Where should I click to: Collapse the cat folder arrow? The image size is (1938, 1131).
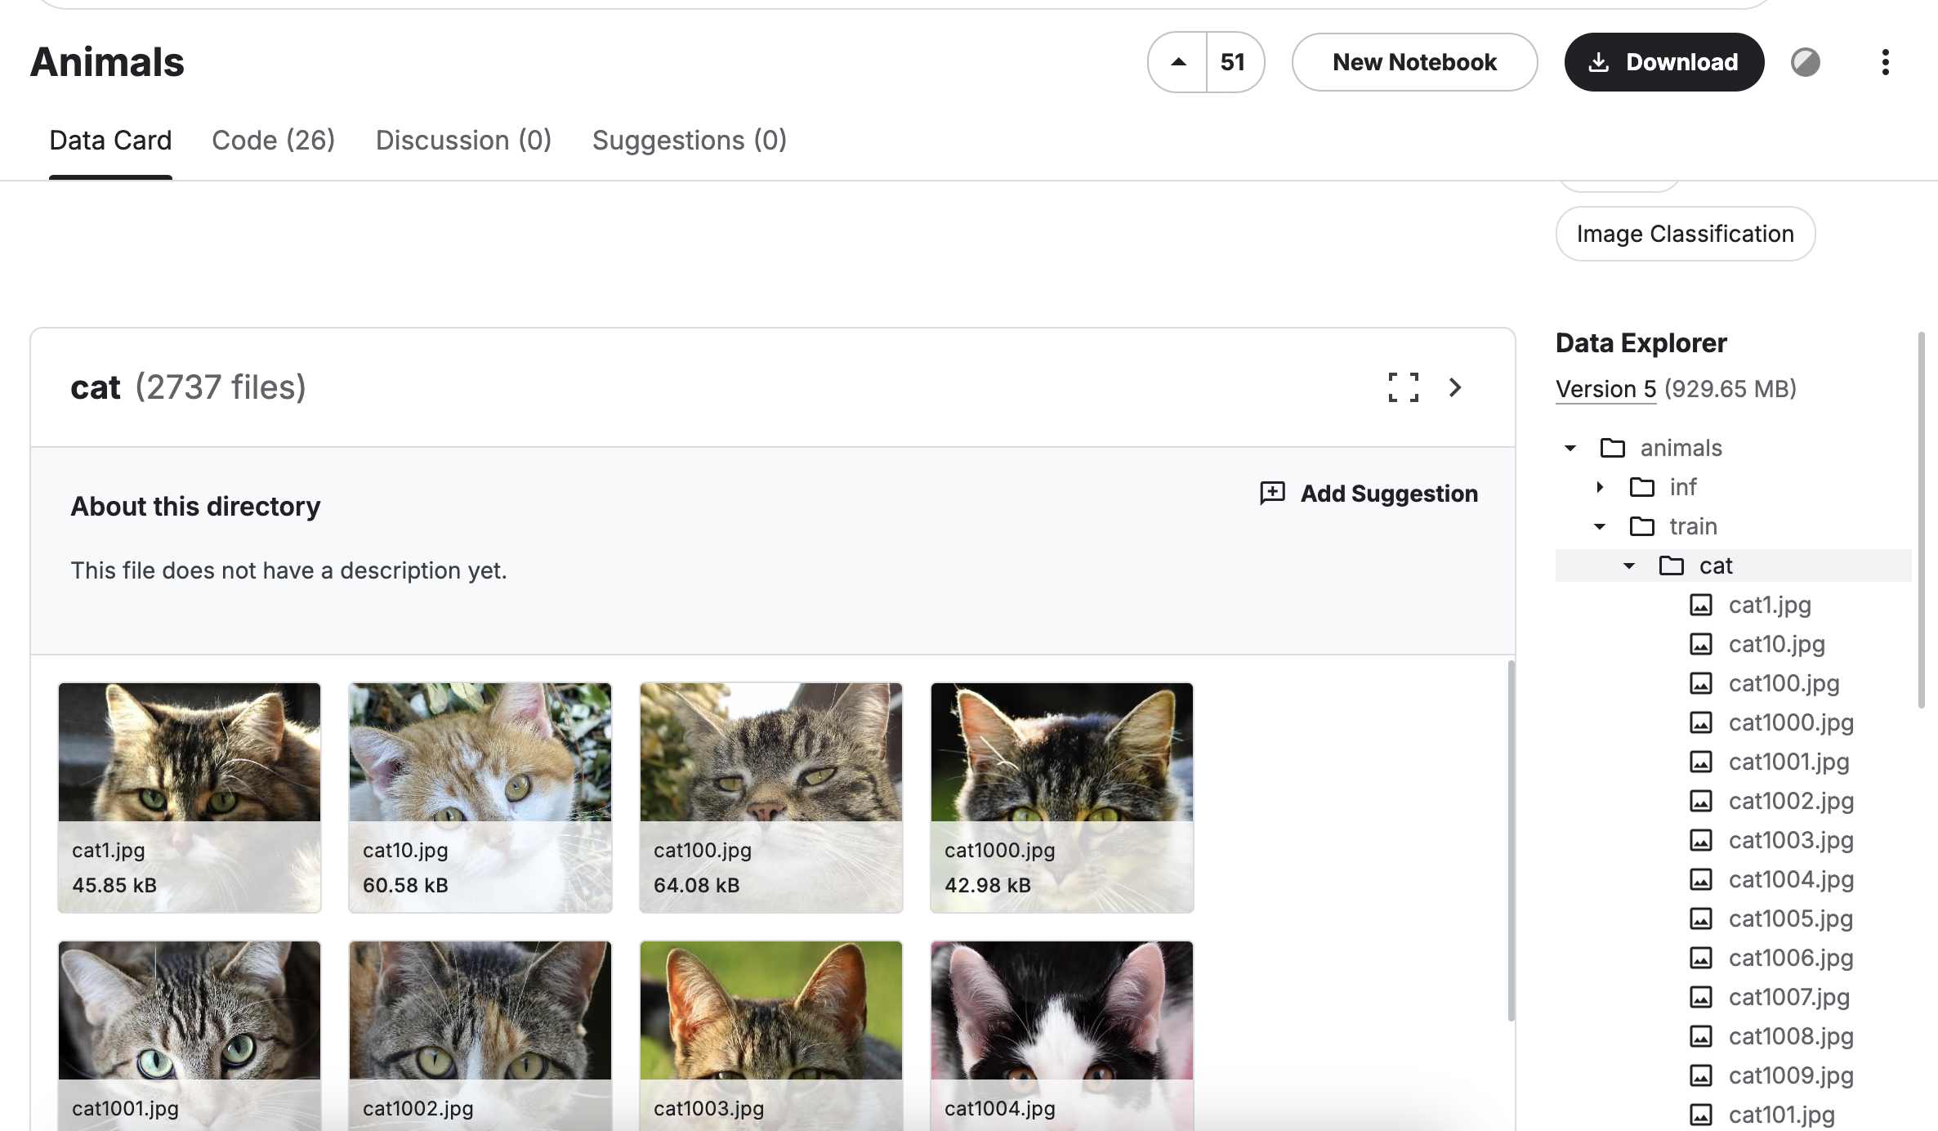pos(1629,565)
